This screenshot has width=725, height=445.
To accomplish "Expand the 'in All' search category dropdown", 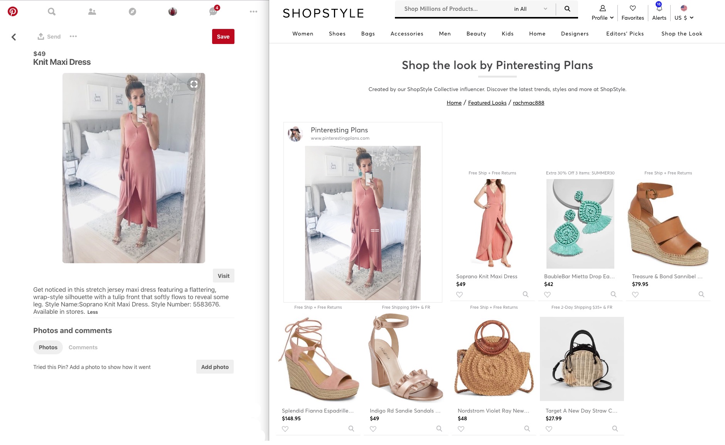I will coord(531,9).
